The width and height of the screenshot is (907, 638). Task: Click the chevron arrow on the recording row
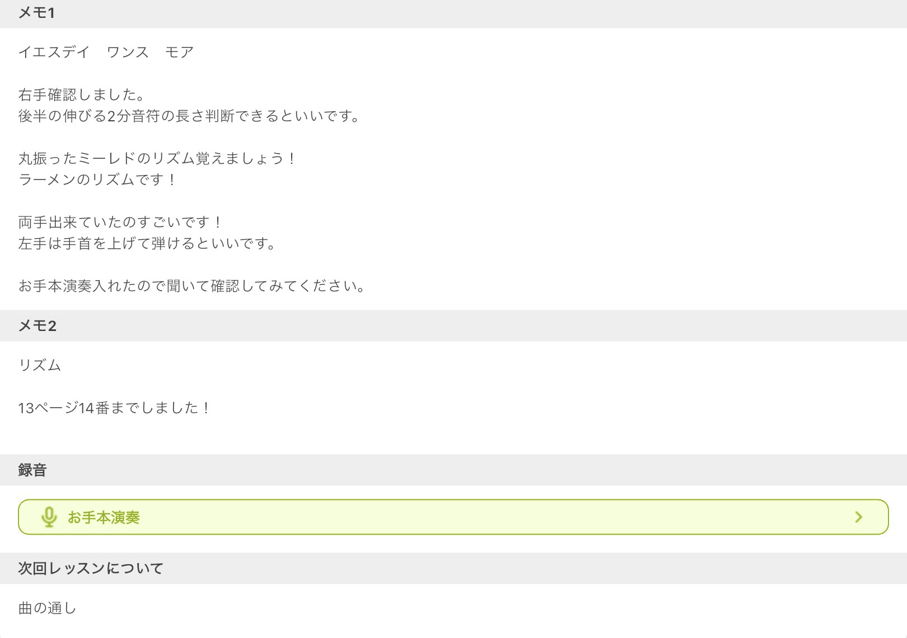point(858,517)
